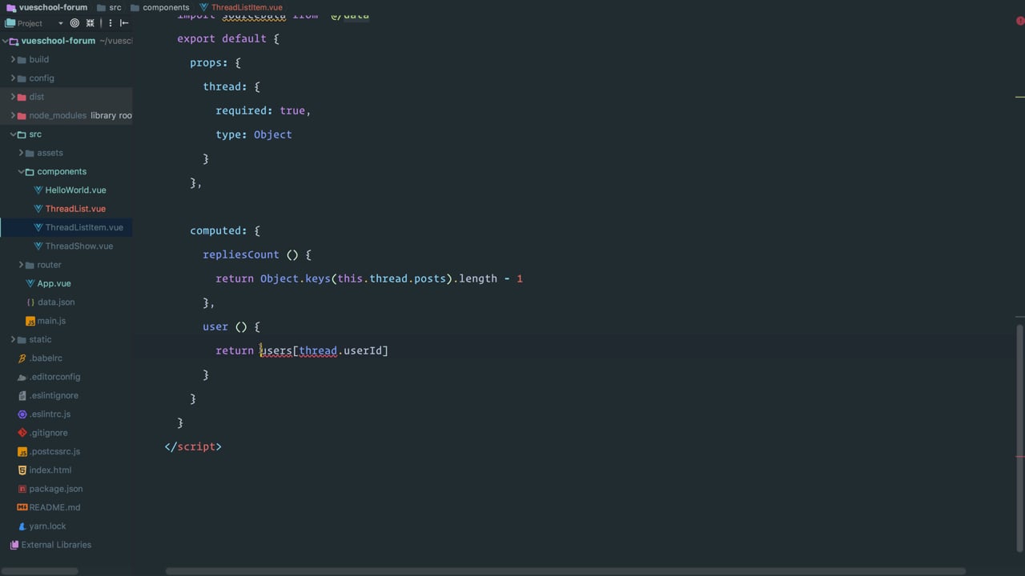Click the underlined 'thread' in users lookup
This screenshot has height=576, width=1025.
[318, 350]
